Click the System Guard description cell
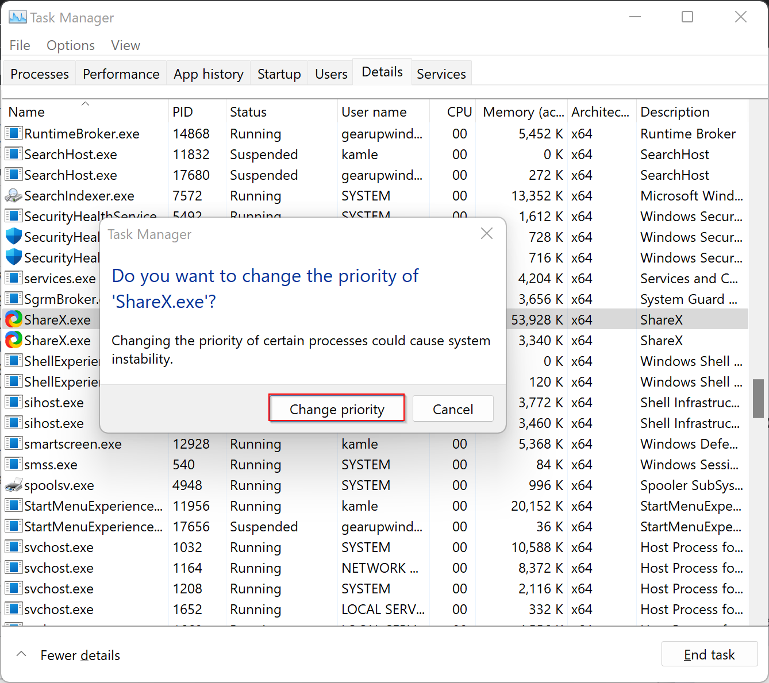The image size is (769, 683). click(x=689, y=299)
